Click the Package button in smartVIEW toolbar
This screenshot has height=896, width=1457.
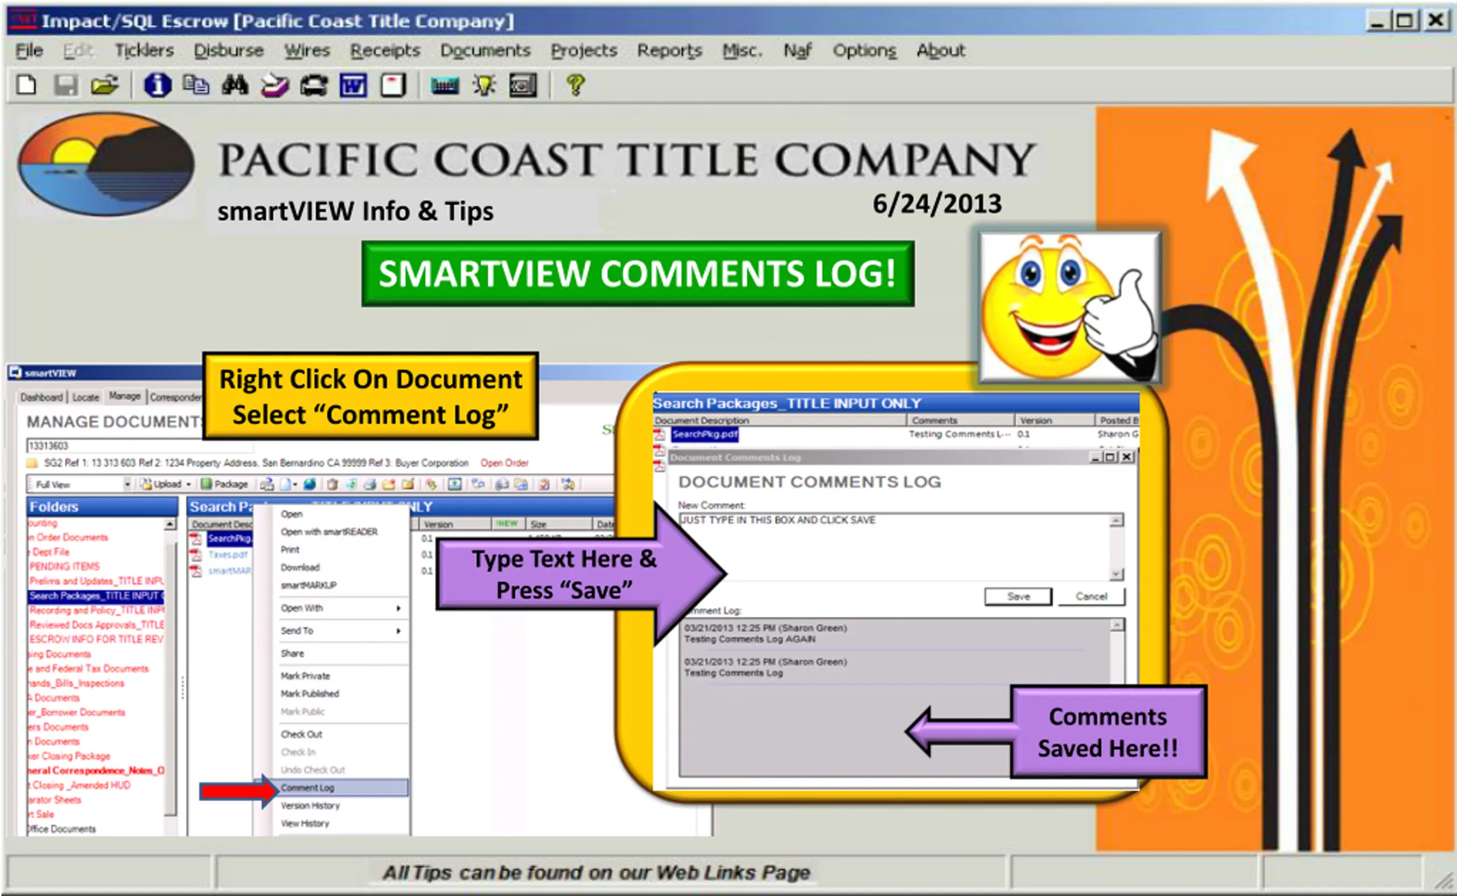point(225,484)
